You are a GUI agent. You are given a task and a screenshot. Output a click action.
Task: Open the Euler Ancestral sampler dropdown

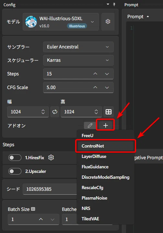point(78,47)
